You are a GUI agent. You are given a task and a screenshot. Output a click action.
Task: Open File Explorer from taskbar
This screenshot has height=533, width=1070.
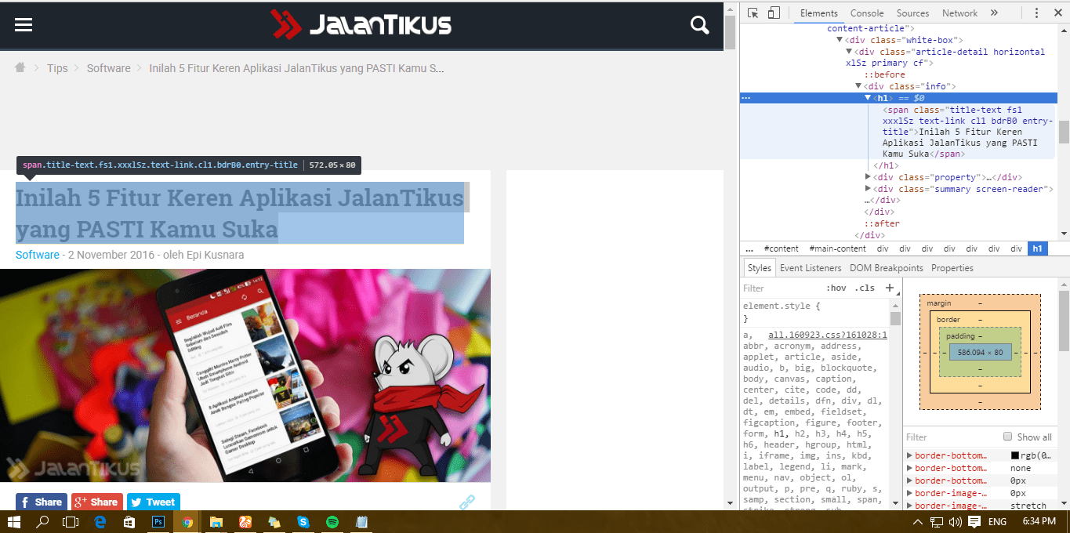pyautogui.click(x=216, y=521)
